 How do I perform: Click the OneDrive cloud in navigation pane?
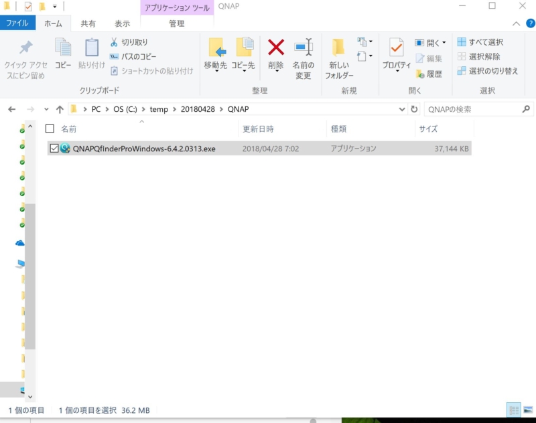pyautogui.click(x=20, y=243)
